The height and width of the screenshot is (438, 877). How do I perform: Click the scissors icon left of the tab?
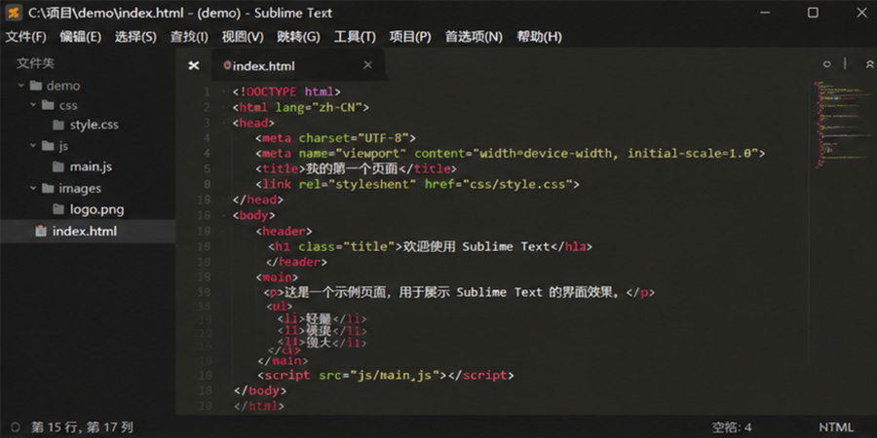point(194,66)
